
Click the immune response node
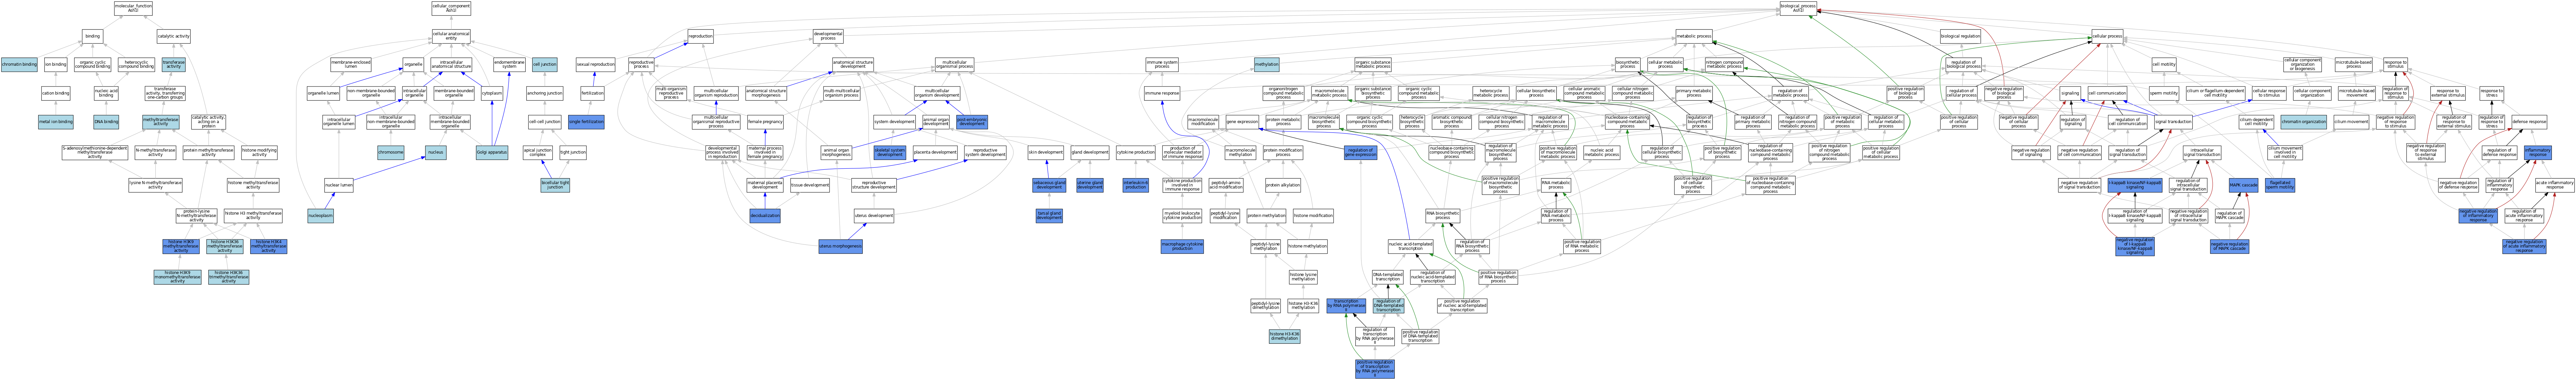pyautogui.click(x=1162, y=93)
